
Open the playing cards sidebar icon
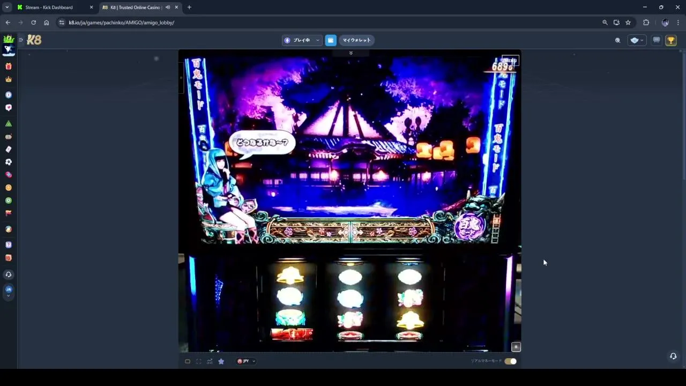[x=8, y=149]
